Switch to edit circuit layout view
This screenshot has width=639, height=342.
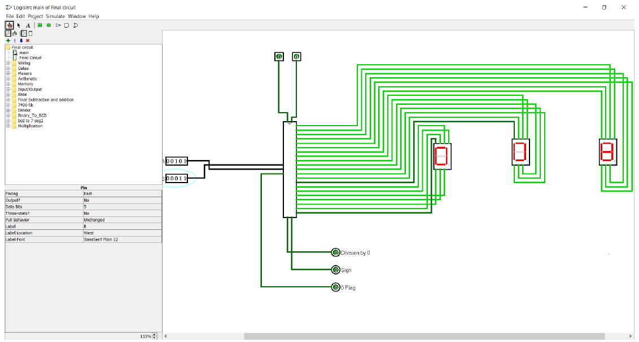coord(24,33)
